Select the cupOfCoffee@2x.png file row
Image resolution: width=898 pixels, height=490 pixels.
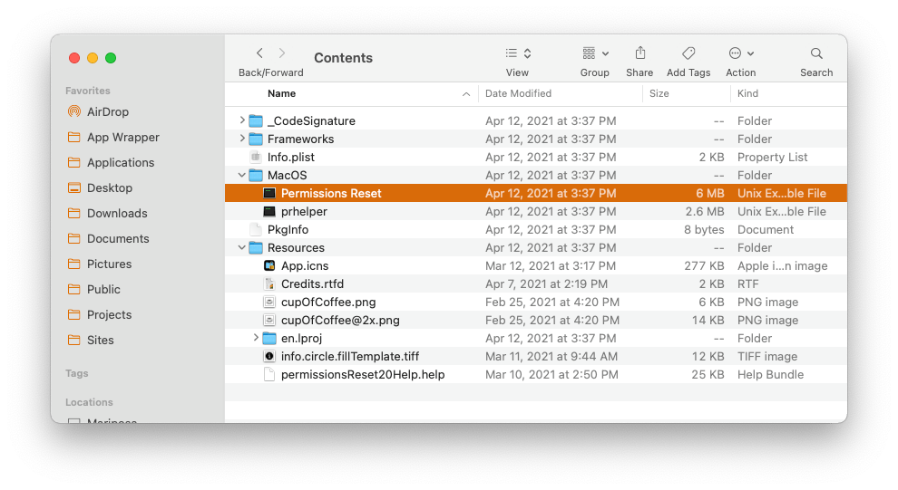click(339, 320)
